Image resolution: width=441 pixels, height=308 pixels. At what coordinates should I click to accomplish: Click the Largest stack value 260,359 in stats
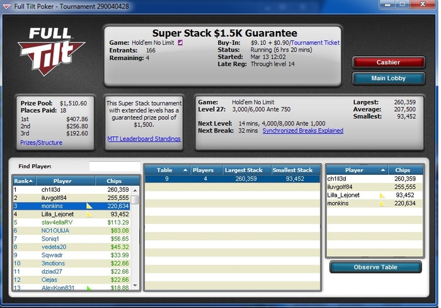click(404, 102)
